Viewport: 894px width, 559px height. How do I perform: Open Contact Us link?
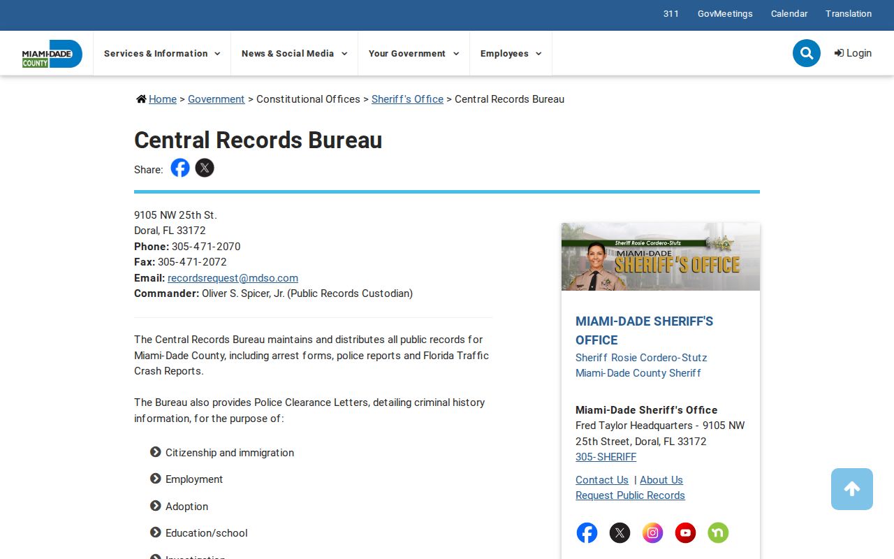[x=602, y=480]
